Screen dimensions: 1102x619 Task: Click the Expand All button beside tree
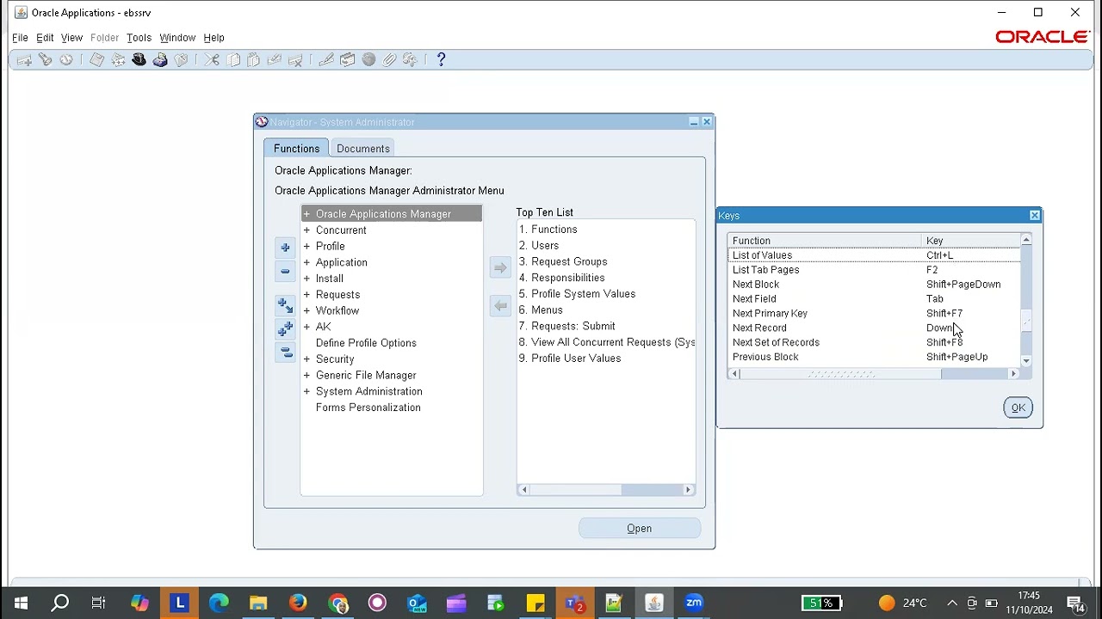[285, 329]
